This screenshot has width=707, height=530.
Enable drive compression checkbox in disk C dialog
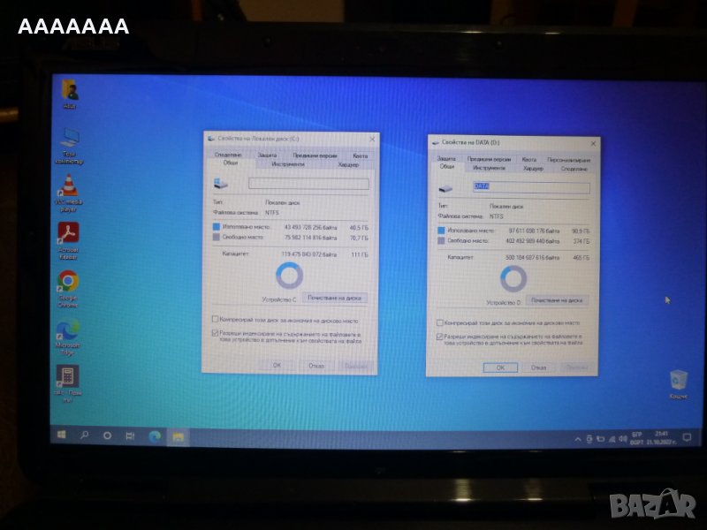click(216, 320)
